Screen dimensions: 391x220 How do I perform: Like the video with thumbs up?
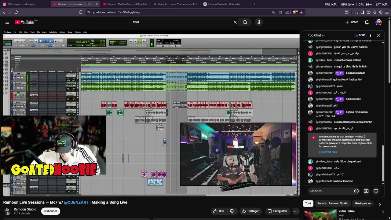pyautogui.click(x=219, y=211)
